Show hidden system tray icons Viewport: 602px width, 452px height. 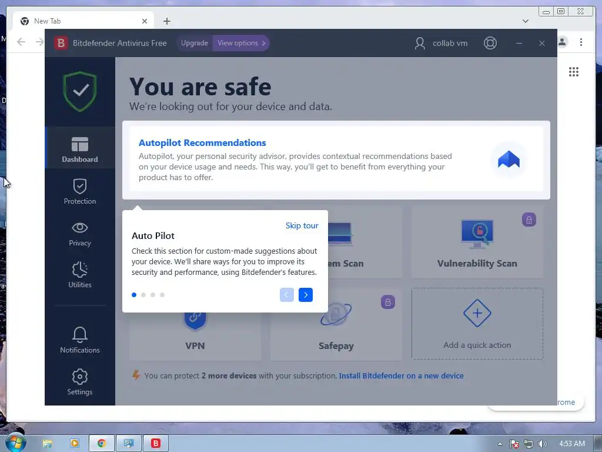(x=500, y=444)
